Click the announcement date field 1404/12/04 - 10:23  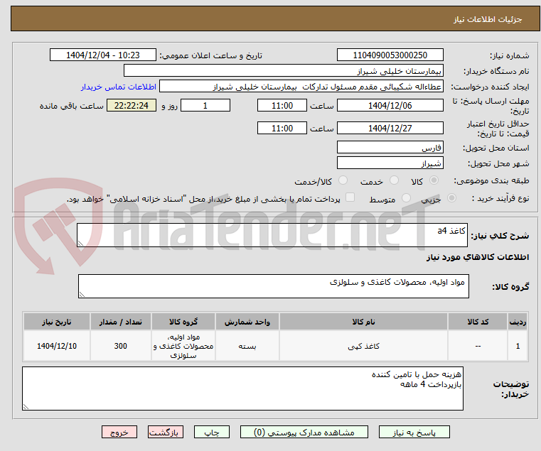[103, 55]
